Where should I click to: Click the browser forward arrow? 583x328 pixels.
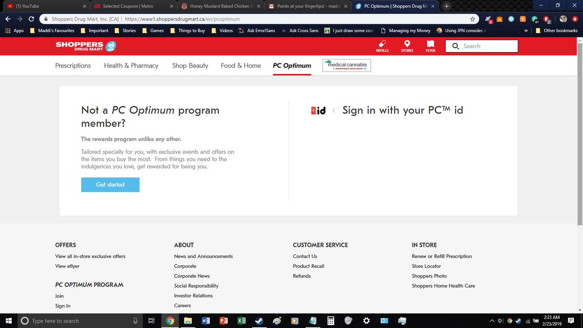point(19,19)
